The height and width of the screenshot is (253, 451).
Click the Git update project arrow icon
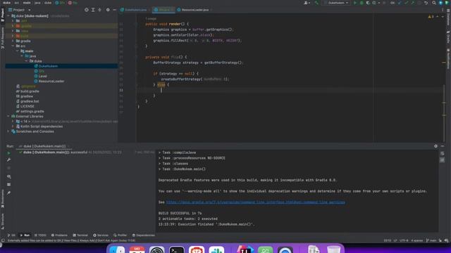(400, 3)
